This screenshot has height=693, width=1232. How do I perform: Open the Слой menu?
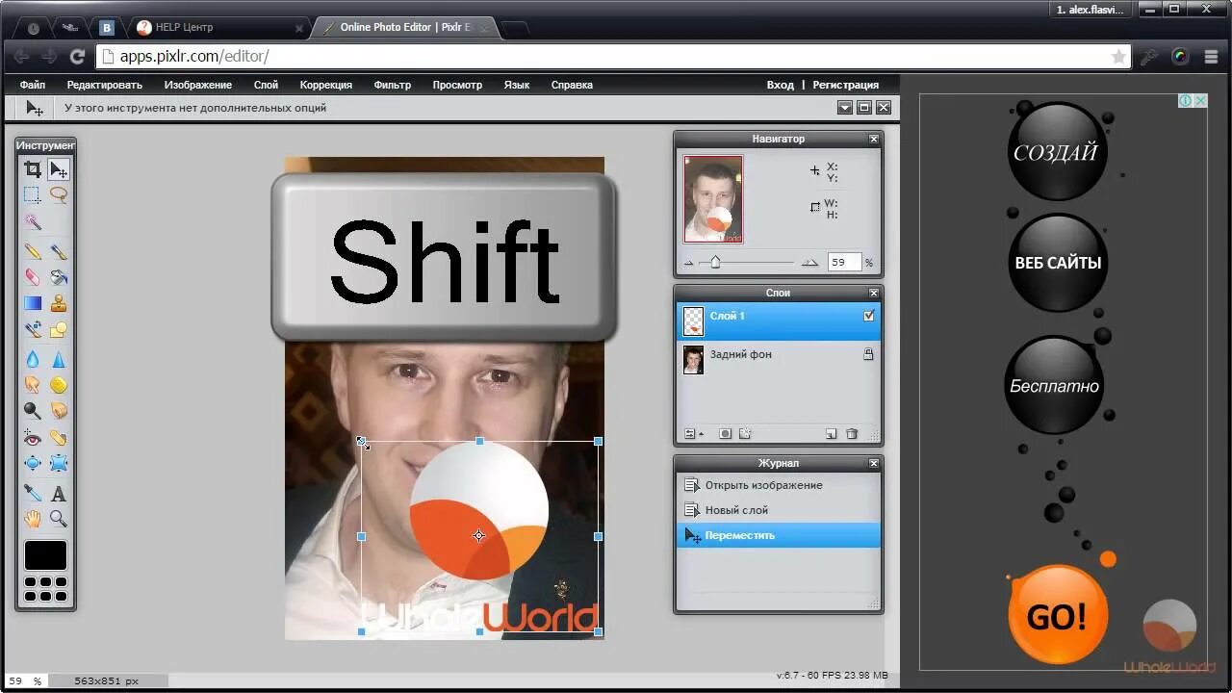pyautogui.click(x=266, y=85)
